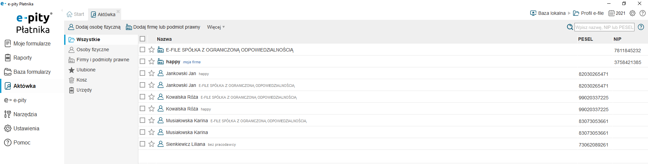Viewport: 648px width, 164px height.
Task: Select checkbox next to Musiałowska Karina without employer
Action: 142,132
